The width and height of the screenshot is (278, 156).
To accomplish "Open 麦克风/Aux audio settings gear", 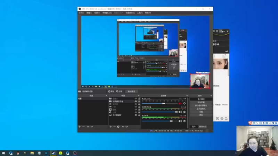I will pos(185,103).
